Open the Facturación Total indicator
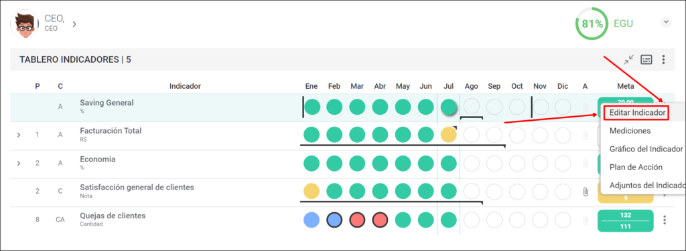This screenshot has width=686, height=251. coord(111,131)
